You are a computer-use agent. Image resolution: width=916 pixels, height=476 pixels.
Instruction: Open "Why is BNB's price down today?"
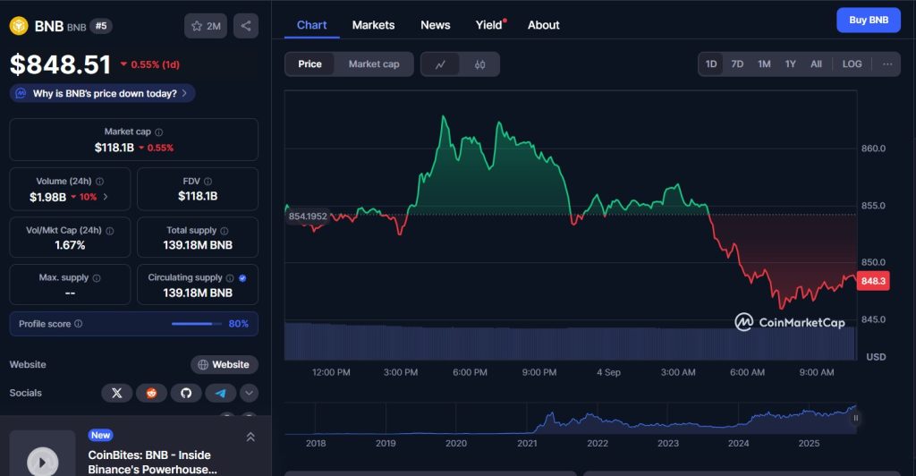tap(103, 93)
